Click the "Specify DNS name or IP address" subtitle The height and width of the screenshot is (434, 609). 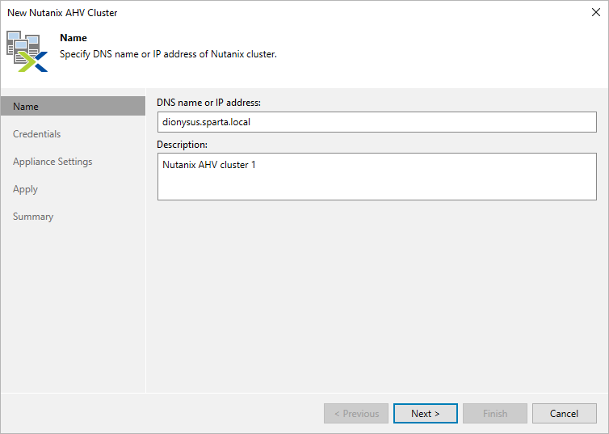[x=169, y=54]
